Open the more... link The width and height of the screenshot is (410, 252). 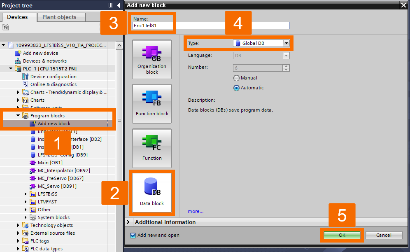(x=195, y=211)
